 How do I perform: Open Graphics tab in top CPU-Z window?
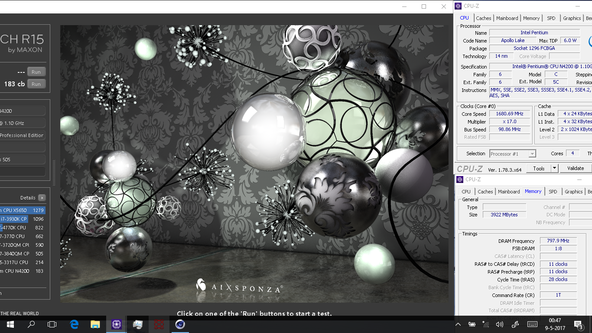coord(572,18)
